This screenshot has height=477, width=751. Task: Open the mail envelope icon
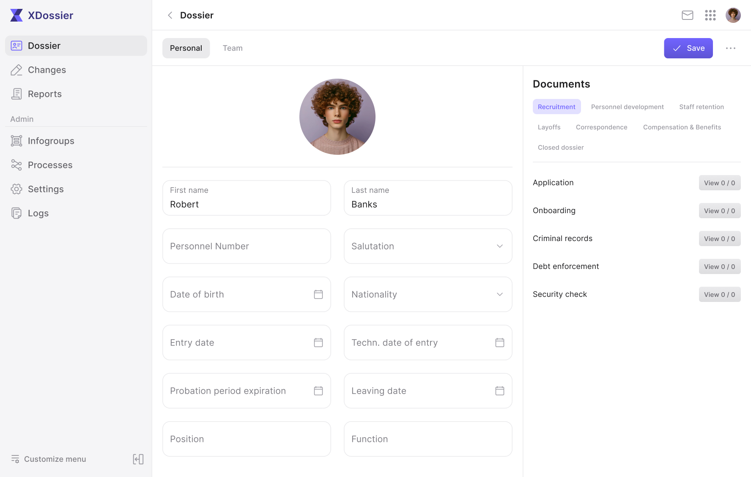click(688, 15)
